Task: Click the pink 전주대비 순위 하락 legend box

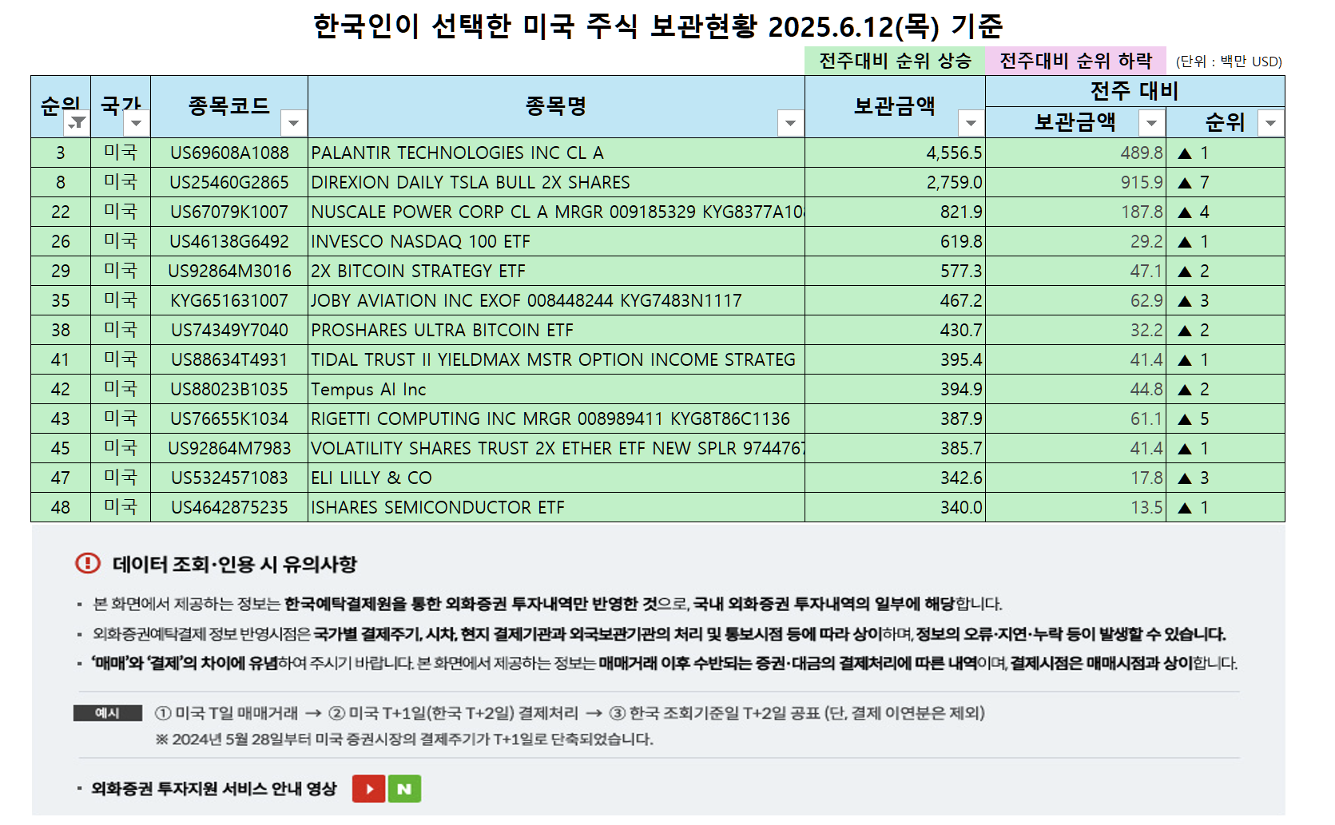Action: (x=1075, y=59)
